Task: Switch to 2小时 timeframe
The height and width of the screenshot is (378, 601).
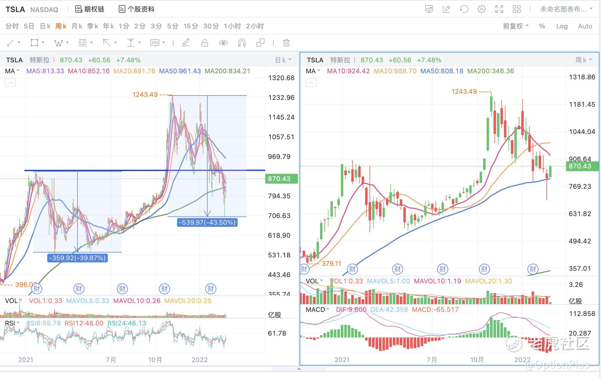Action: (255, 26)
